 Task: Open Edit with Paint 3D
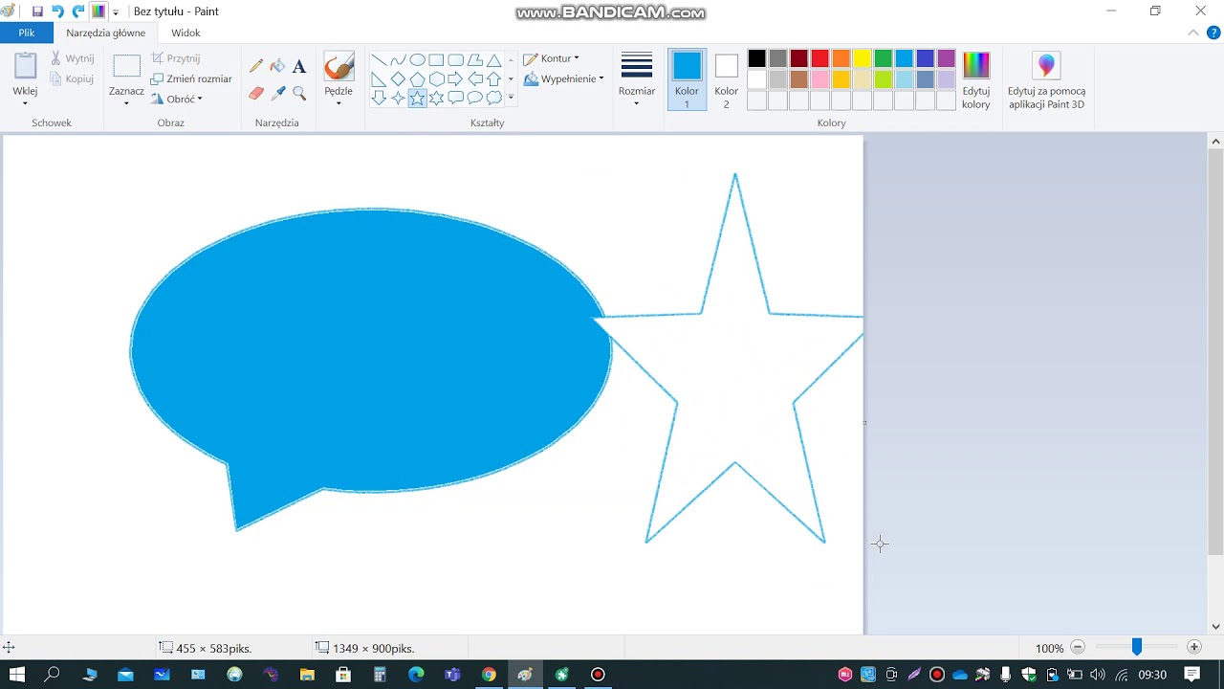(1046, 81)
